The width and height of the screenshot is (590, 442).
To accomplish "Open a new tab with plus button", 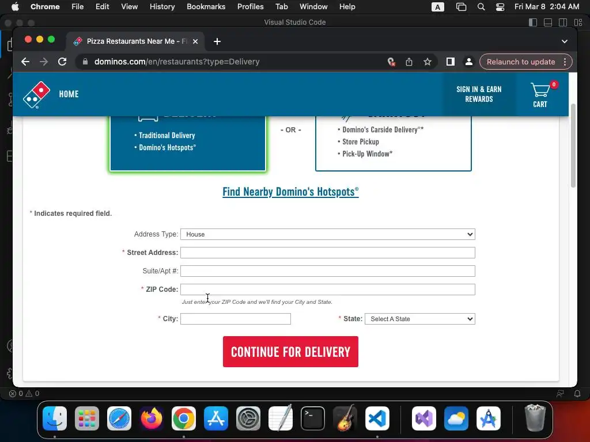I will tap(217, 41).
